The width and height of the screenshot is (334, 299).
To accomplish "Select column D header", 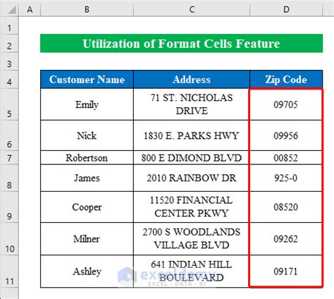I will tap(286, 9).
